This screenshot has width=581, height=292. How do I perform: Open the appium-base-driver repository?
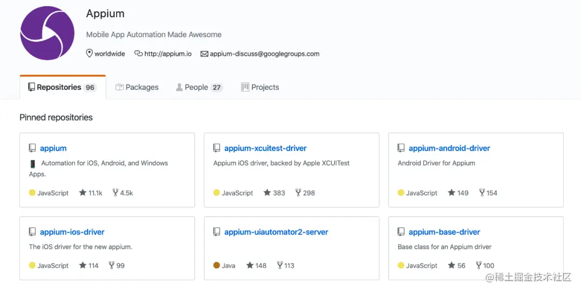click(444, 232)
